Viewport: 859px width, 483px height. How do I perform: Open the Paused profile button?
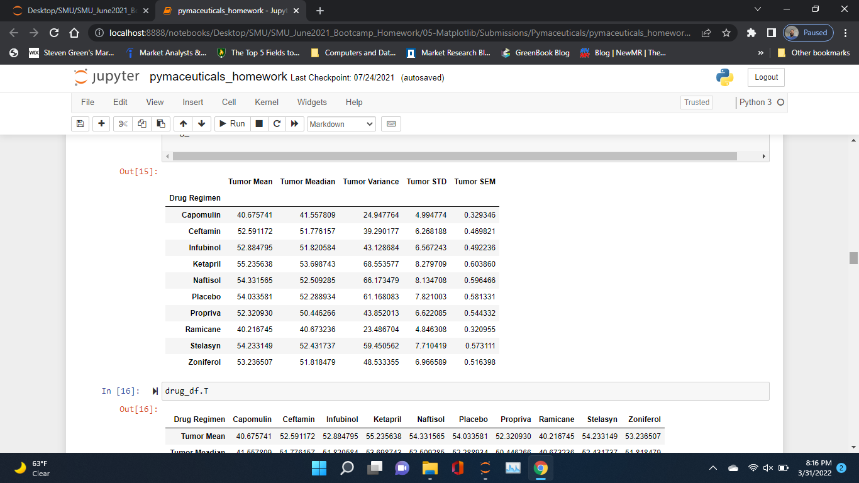click(x=809, y=33)
